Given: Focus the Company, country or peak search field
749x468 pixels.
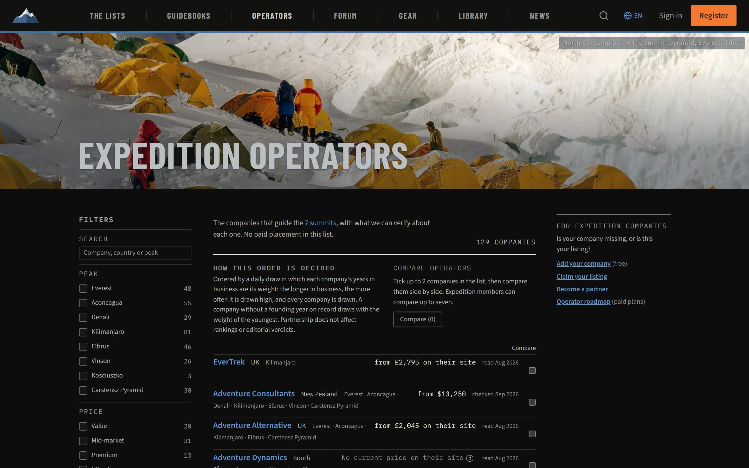Looking at the screenshot, I should click(135, 253).
